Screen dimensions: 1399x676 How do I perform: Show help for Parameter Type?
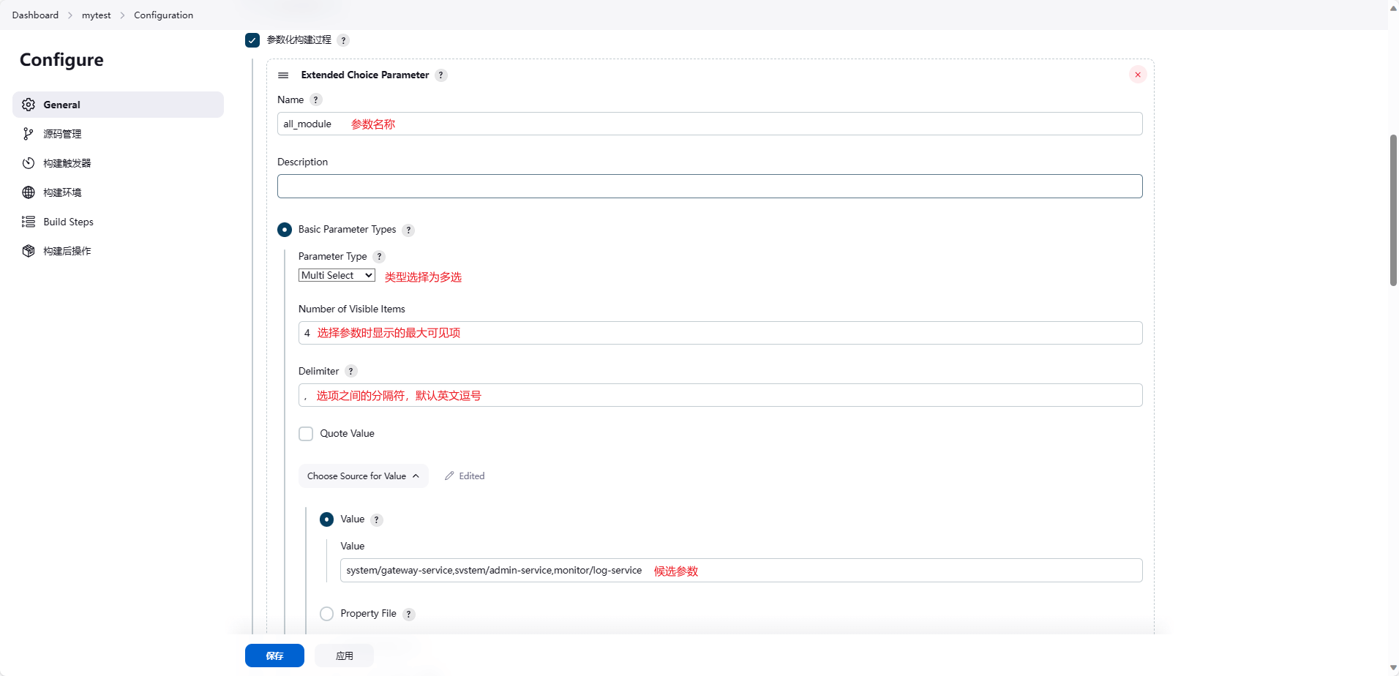tap(378, 257)
